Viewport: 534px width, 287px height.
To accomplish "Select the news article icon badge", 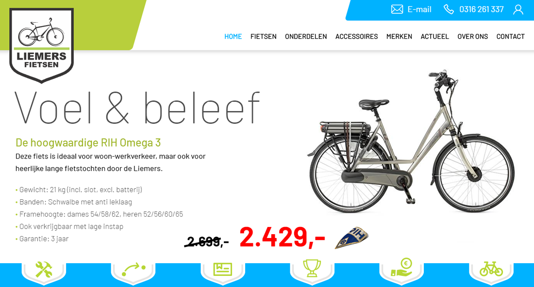I will tap(222, 270).
